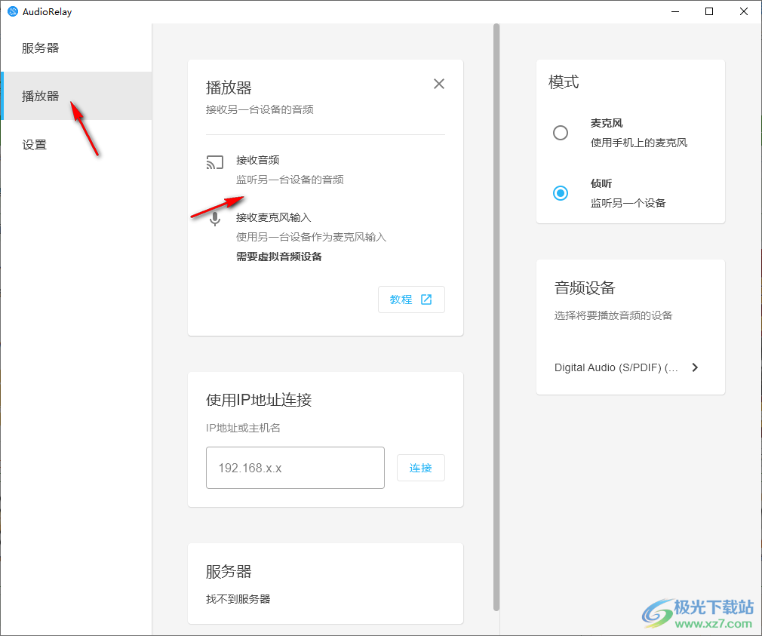Select the 麦克风 radio button
This screenshot has width=762, height=636.
(561, 133)
